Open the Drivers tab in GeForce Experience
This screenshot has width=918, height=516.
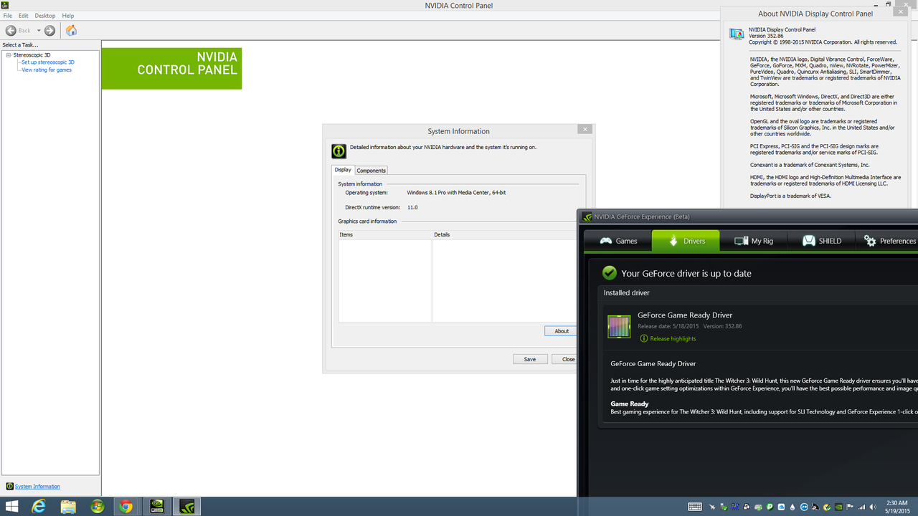click(x=686, y=241)
